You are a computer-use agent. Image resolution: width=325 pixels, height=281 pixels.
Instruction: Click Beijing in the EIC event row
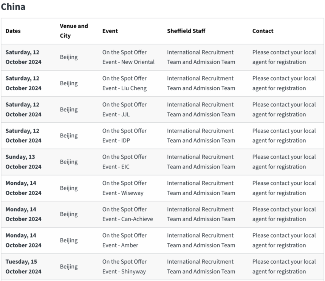pos(69,162)
